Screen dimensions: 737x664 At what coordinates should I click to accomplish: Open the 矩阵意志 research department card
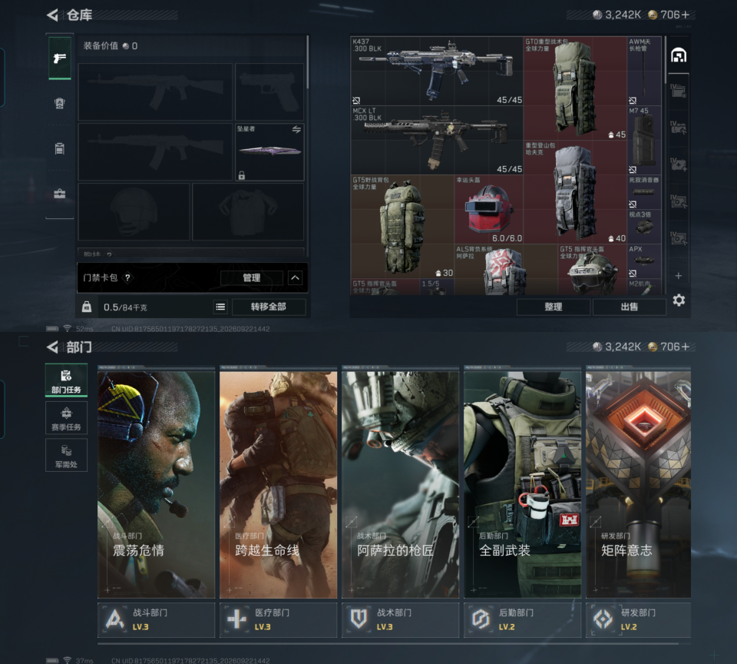click(638, 483)
